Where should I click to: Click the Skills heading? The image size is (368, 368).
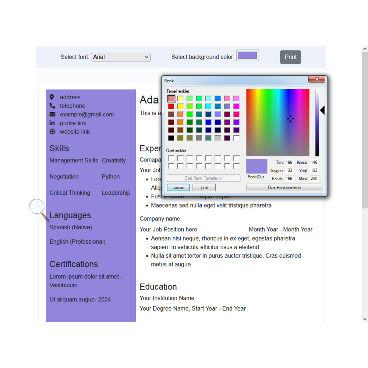(x=59, y=149)
